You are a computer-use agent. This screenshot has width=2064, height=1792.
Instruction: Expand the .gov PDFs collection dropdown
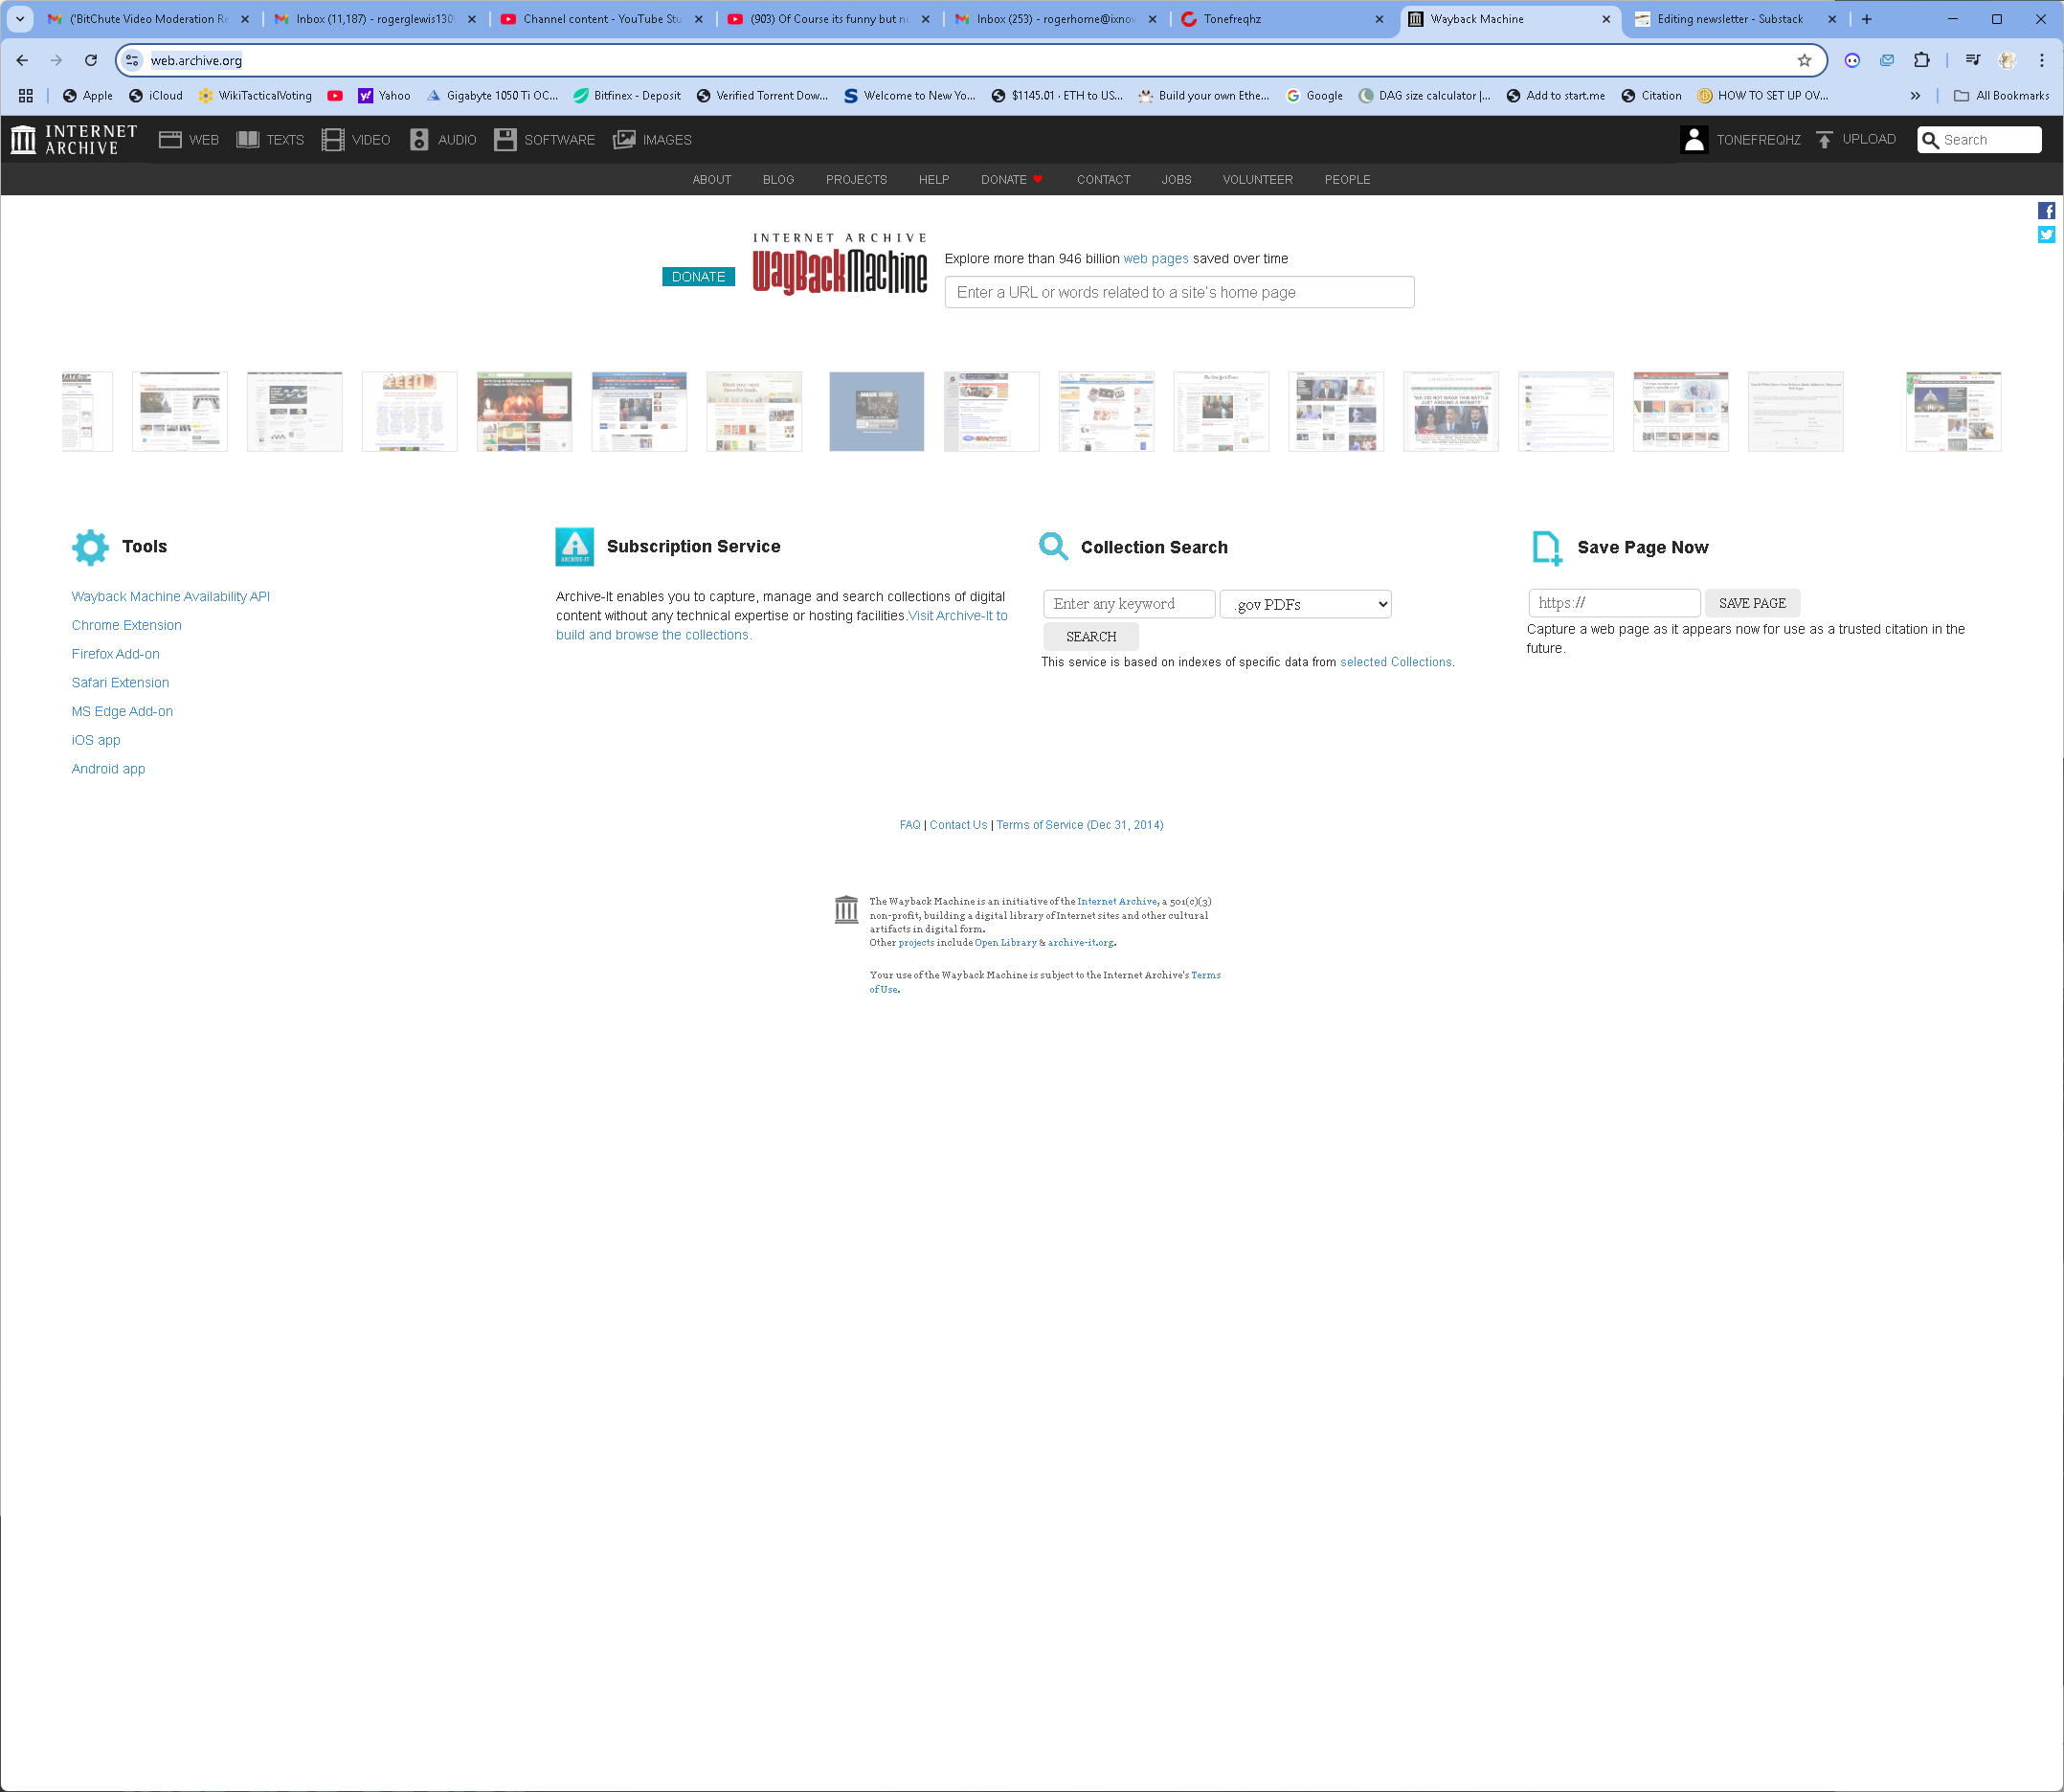(1305, 604)
